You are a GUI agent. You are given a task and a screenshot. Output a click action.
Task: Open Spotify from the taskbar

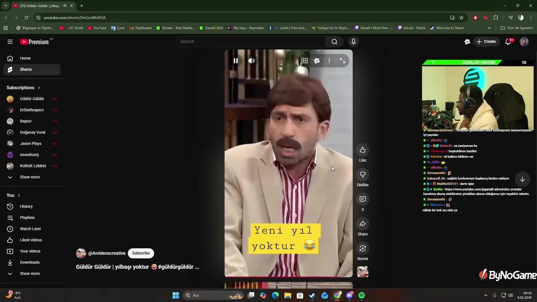coord(362,295)
